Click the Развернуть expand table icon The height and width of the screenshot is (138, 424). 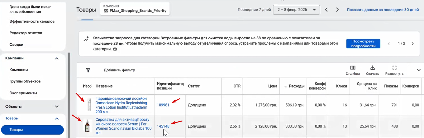[x=394, y=68]
